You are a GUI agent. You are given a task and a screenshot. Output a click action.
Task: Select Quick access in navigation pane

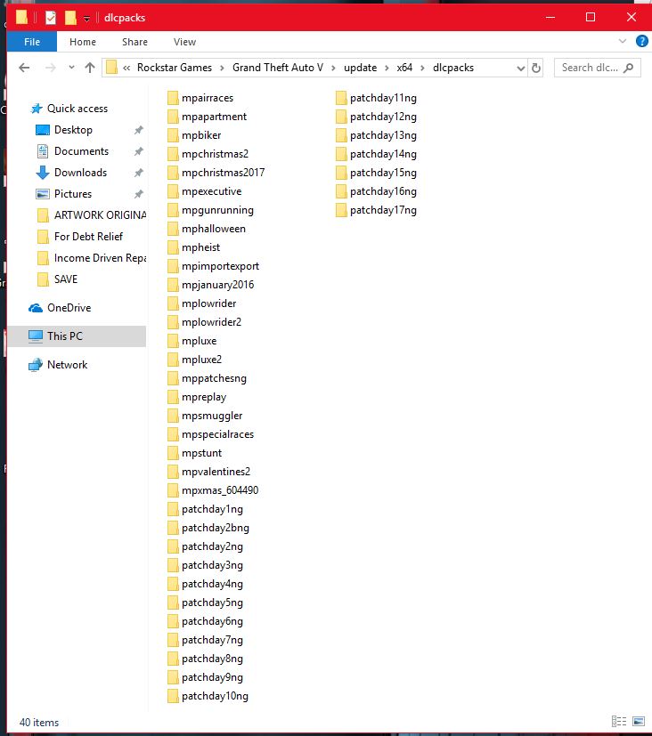[x=77, y=109]
